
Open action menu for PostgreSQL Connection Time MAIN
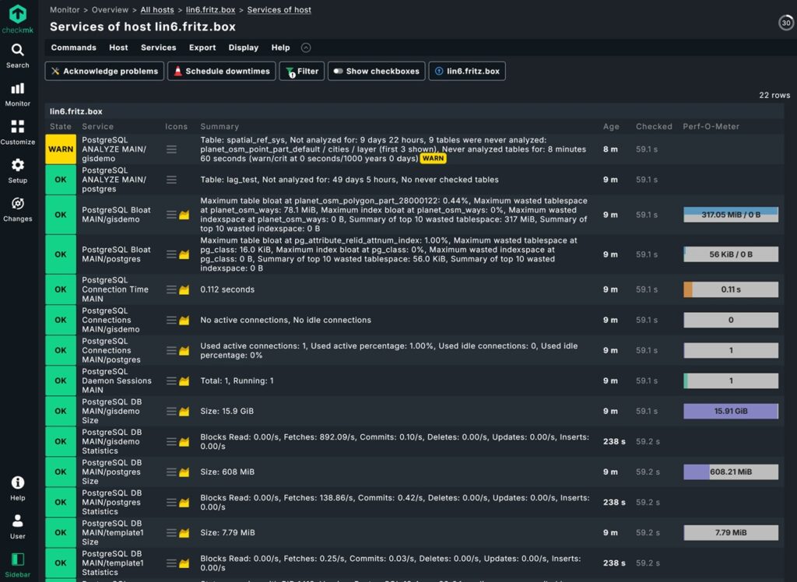[172, 289]
